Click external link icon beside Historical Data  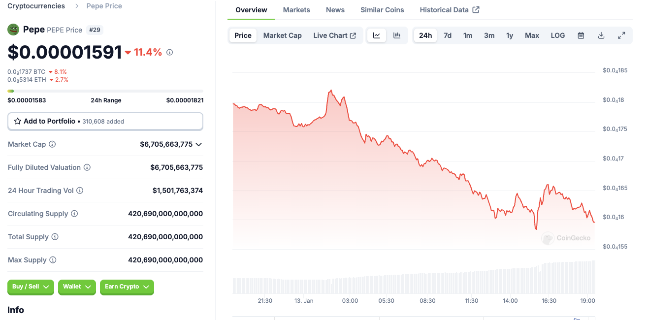476,10
